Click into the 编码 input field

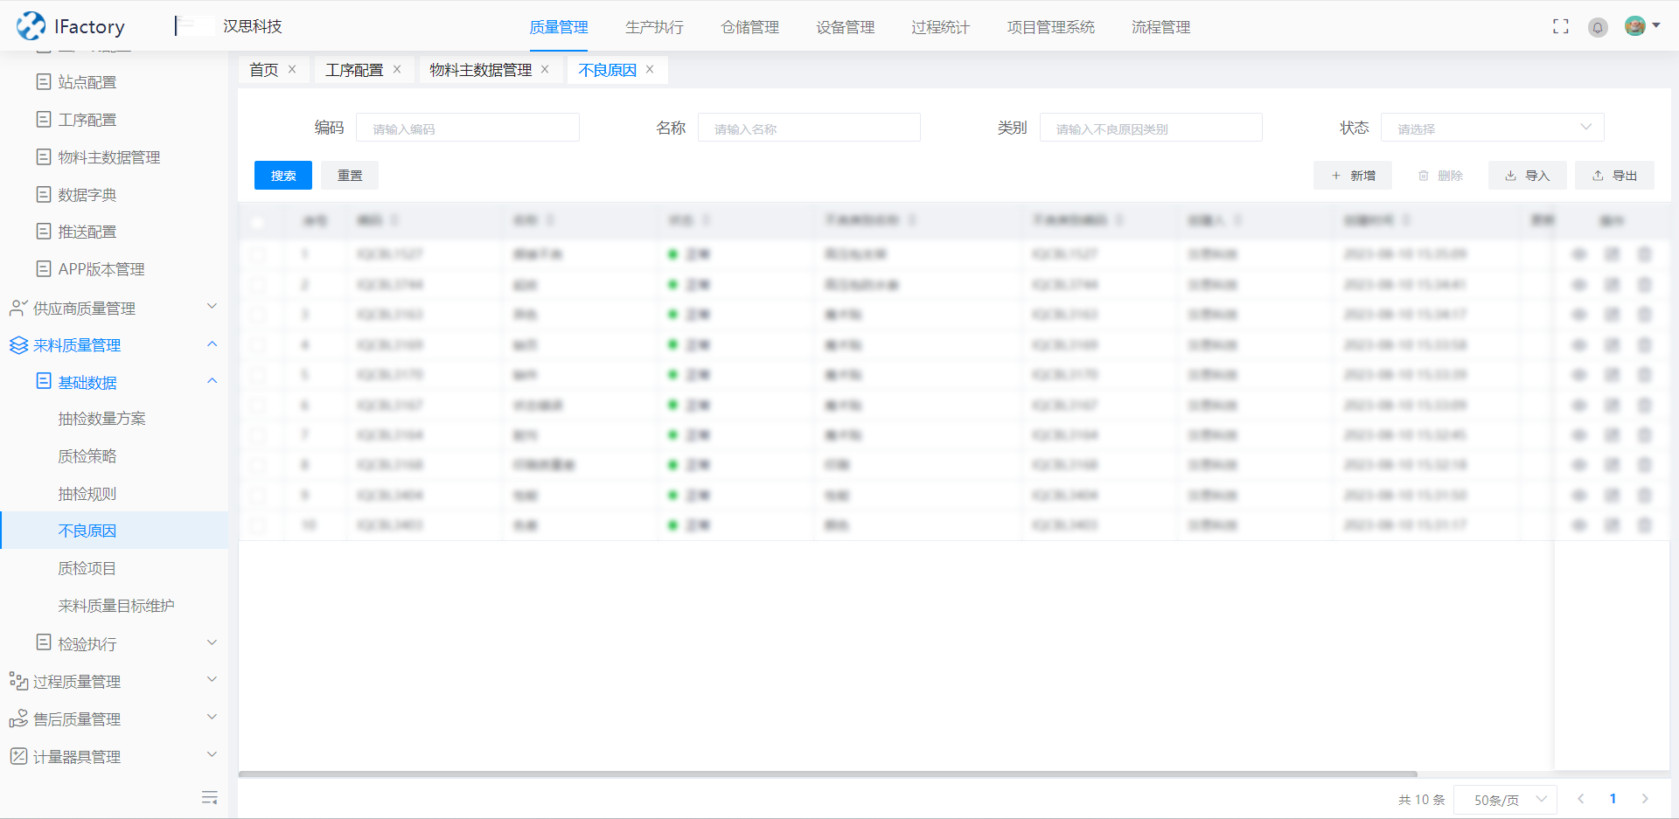coord(468,128)
